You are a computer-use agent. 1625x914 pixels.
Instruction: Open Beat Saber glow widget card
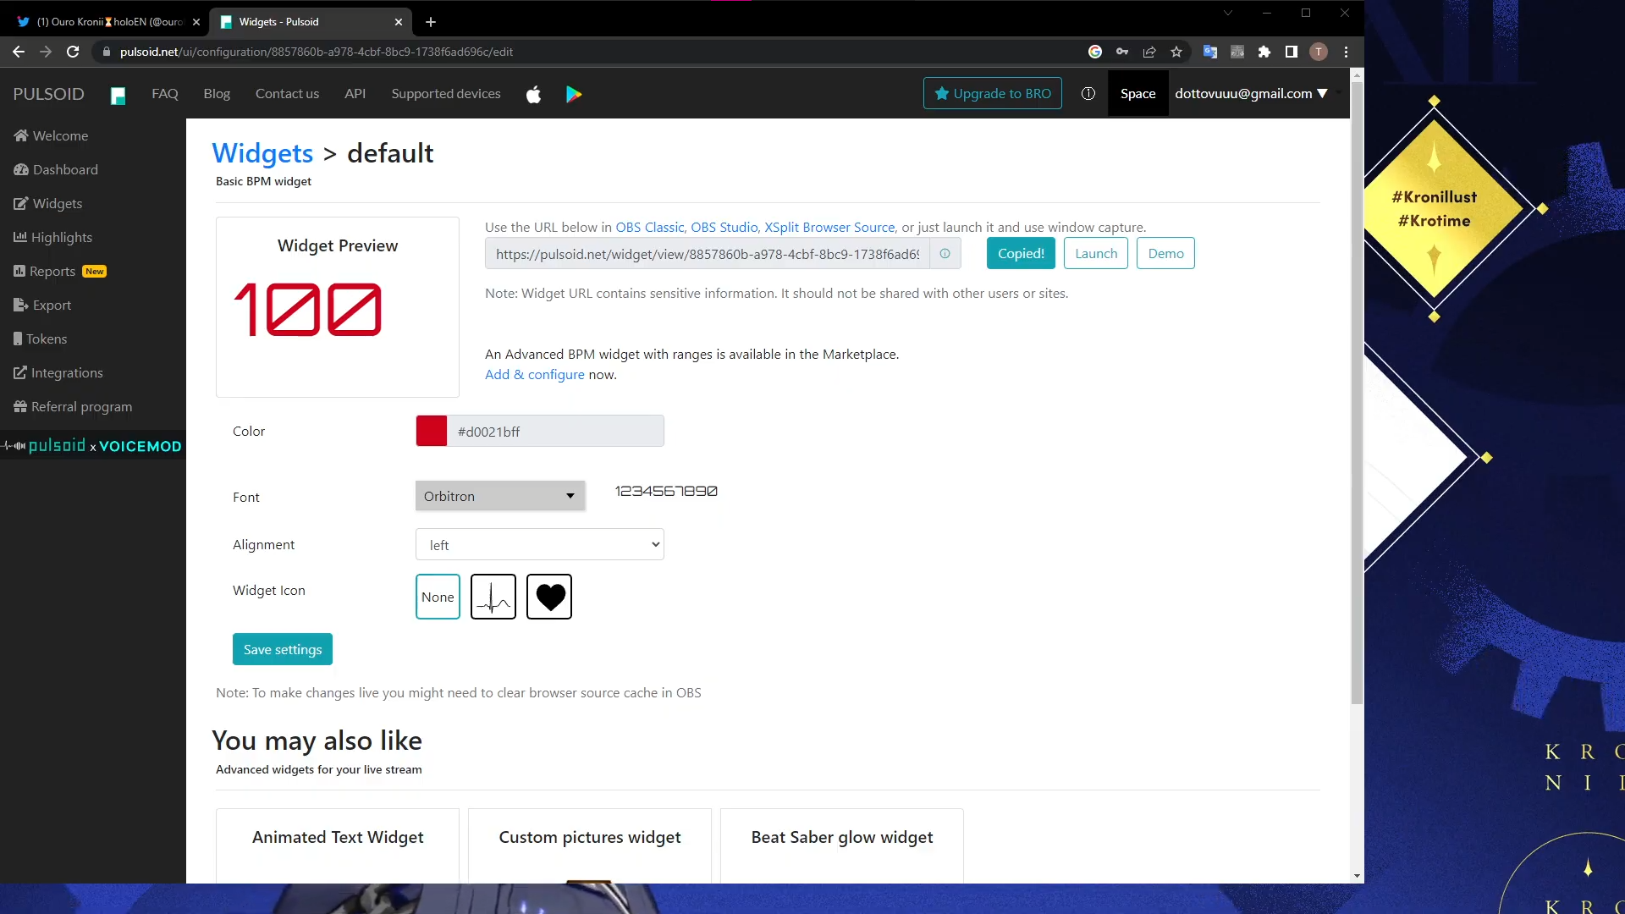(842, 846)
